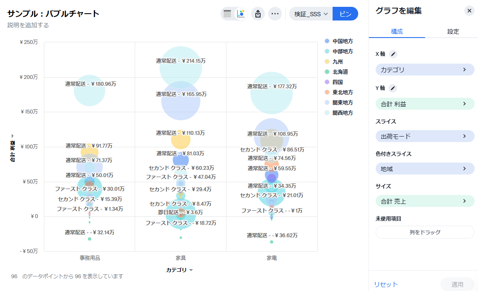
Task: Expand the 出荷モード slice chip
Action: 425,136
